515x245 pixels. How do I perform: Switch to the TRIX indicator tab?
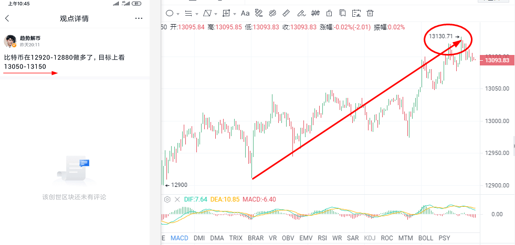point(236,238)
